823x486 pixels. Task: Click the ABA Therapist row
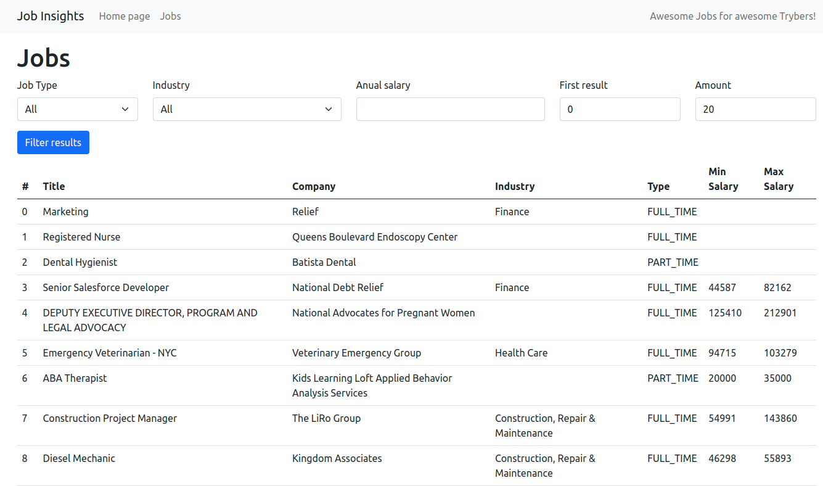point(75,378)
